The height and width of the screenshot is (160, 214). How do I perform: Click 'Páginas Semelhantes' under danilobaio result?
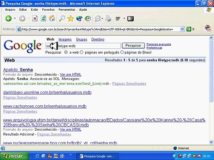pos(20,97)
